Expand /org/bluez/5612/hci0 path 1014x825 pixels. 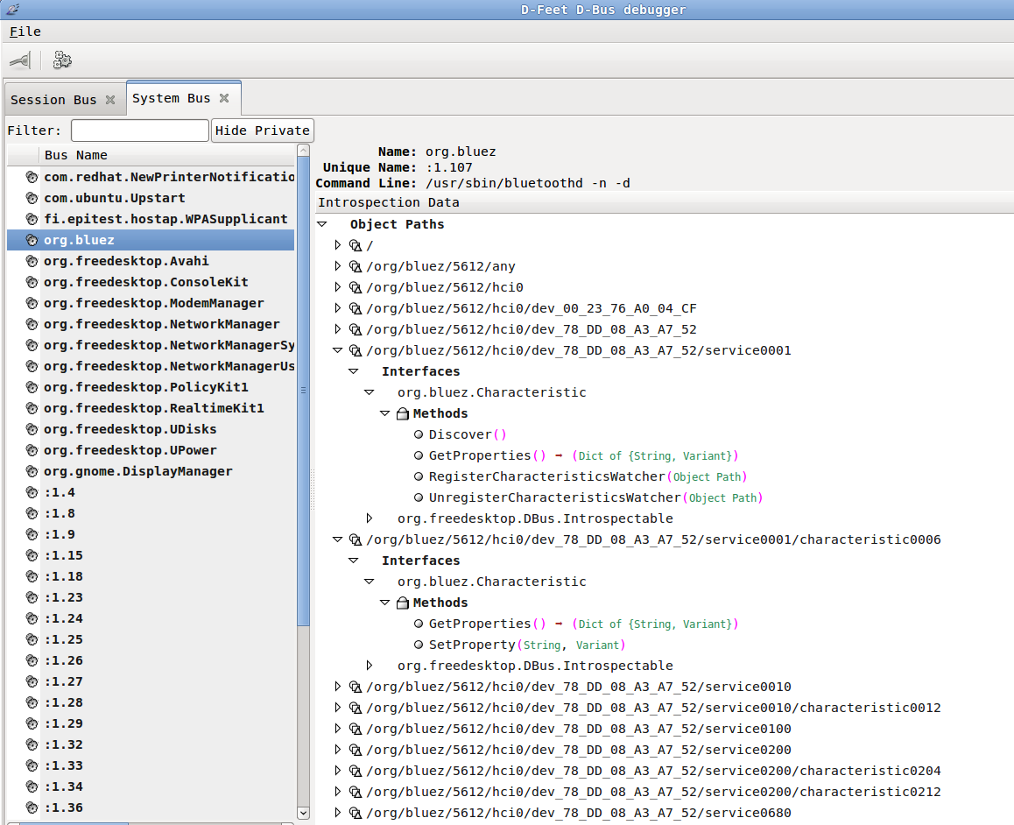[x=338, y=287]
